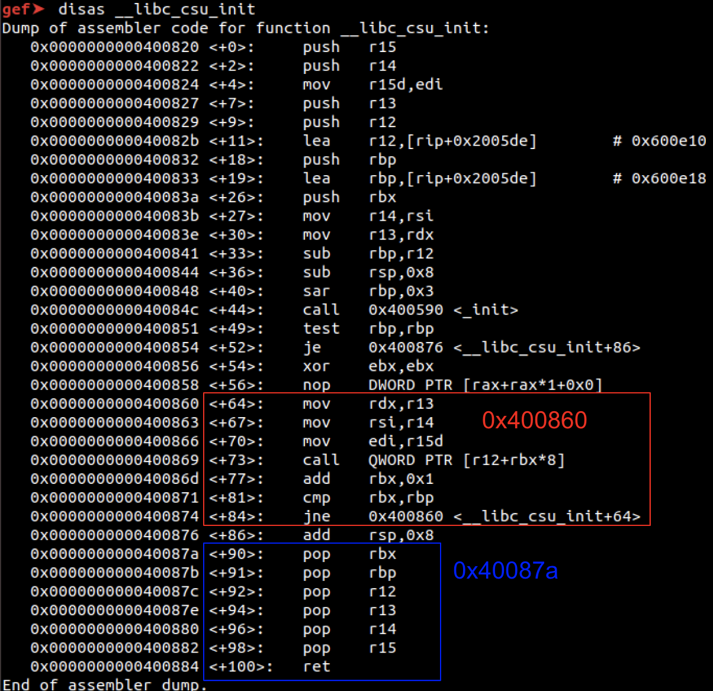The image size is (713, 691).
Task: Click the pop r15 instruction
Action: (x=349, y=648)
